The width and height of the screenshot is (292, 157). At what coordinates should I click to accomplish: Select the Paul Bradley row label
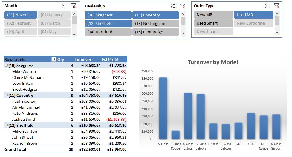(x=24, y=101)
